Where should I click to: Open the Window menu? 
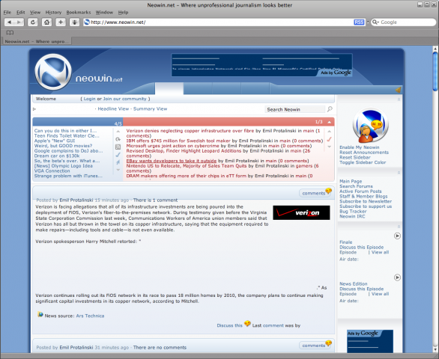tap(104, 12)
